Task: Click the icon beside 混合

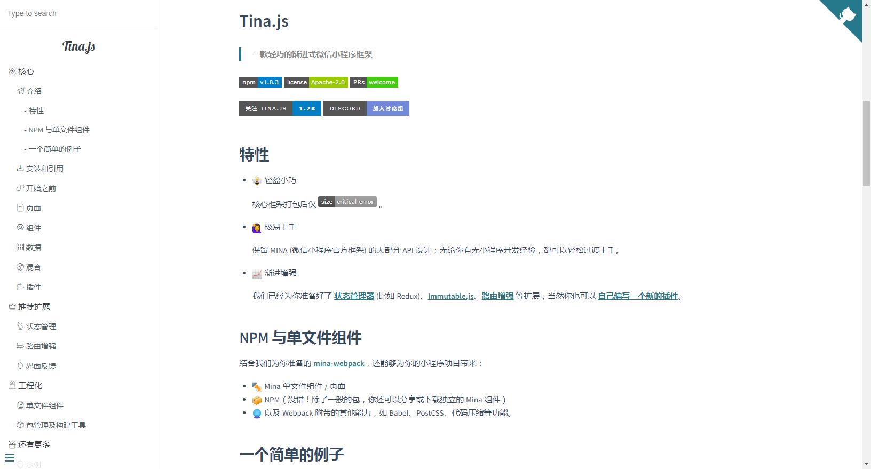Action: 20,267
